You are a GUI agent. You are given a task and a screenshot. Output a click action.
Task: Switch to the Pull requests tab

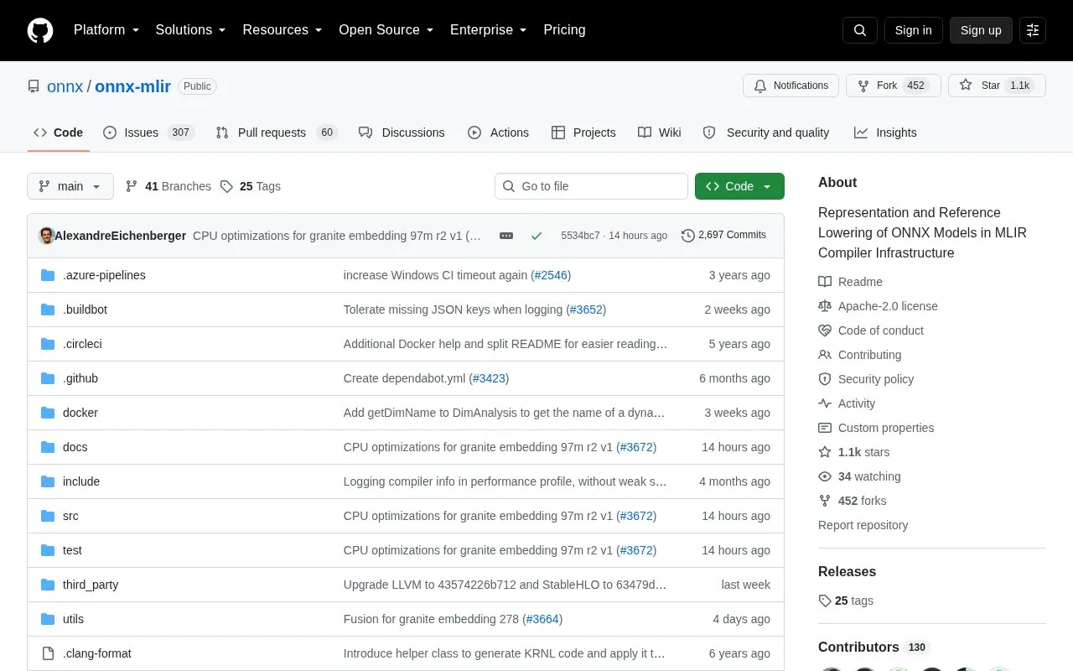pyautogui.click(x=276, y=133)
